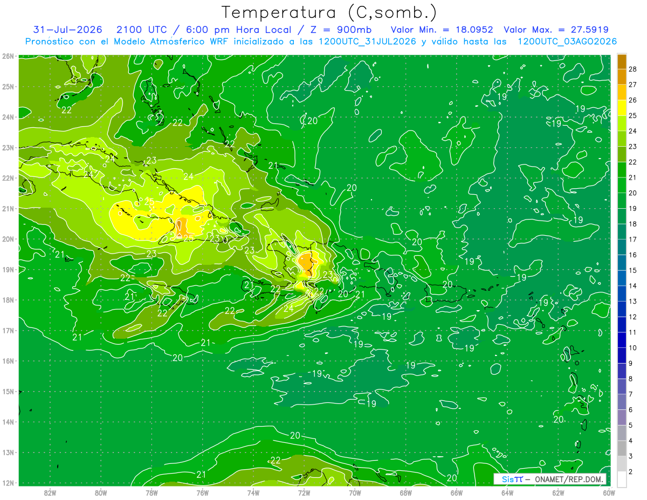Click the "19N" latitude axis label
Viewport: 647px width, 500px height.
tap(8, 270)
